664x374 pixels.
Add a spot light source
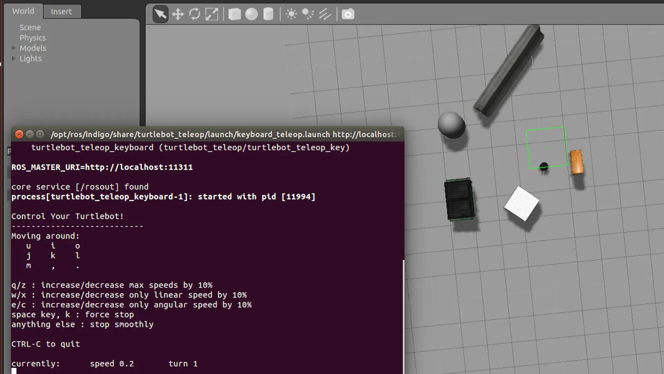(308, 14)
